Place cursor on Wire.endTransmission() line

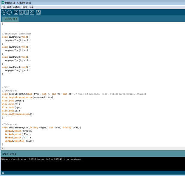[x=18, y=114]
